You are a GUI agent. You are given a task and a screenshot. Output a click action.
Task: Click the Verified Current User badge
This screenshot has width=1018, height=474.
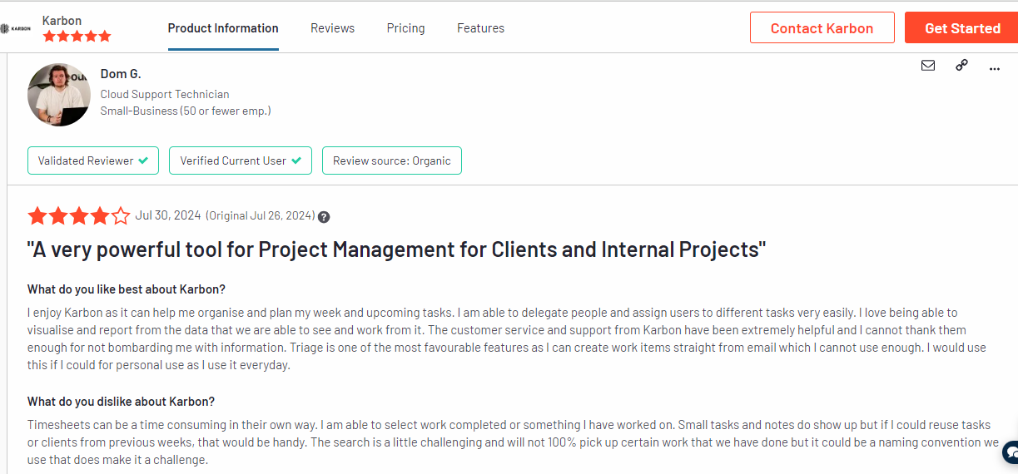(241, 160)
